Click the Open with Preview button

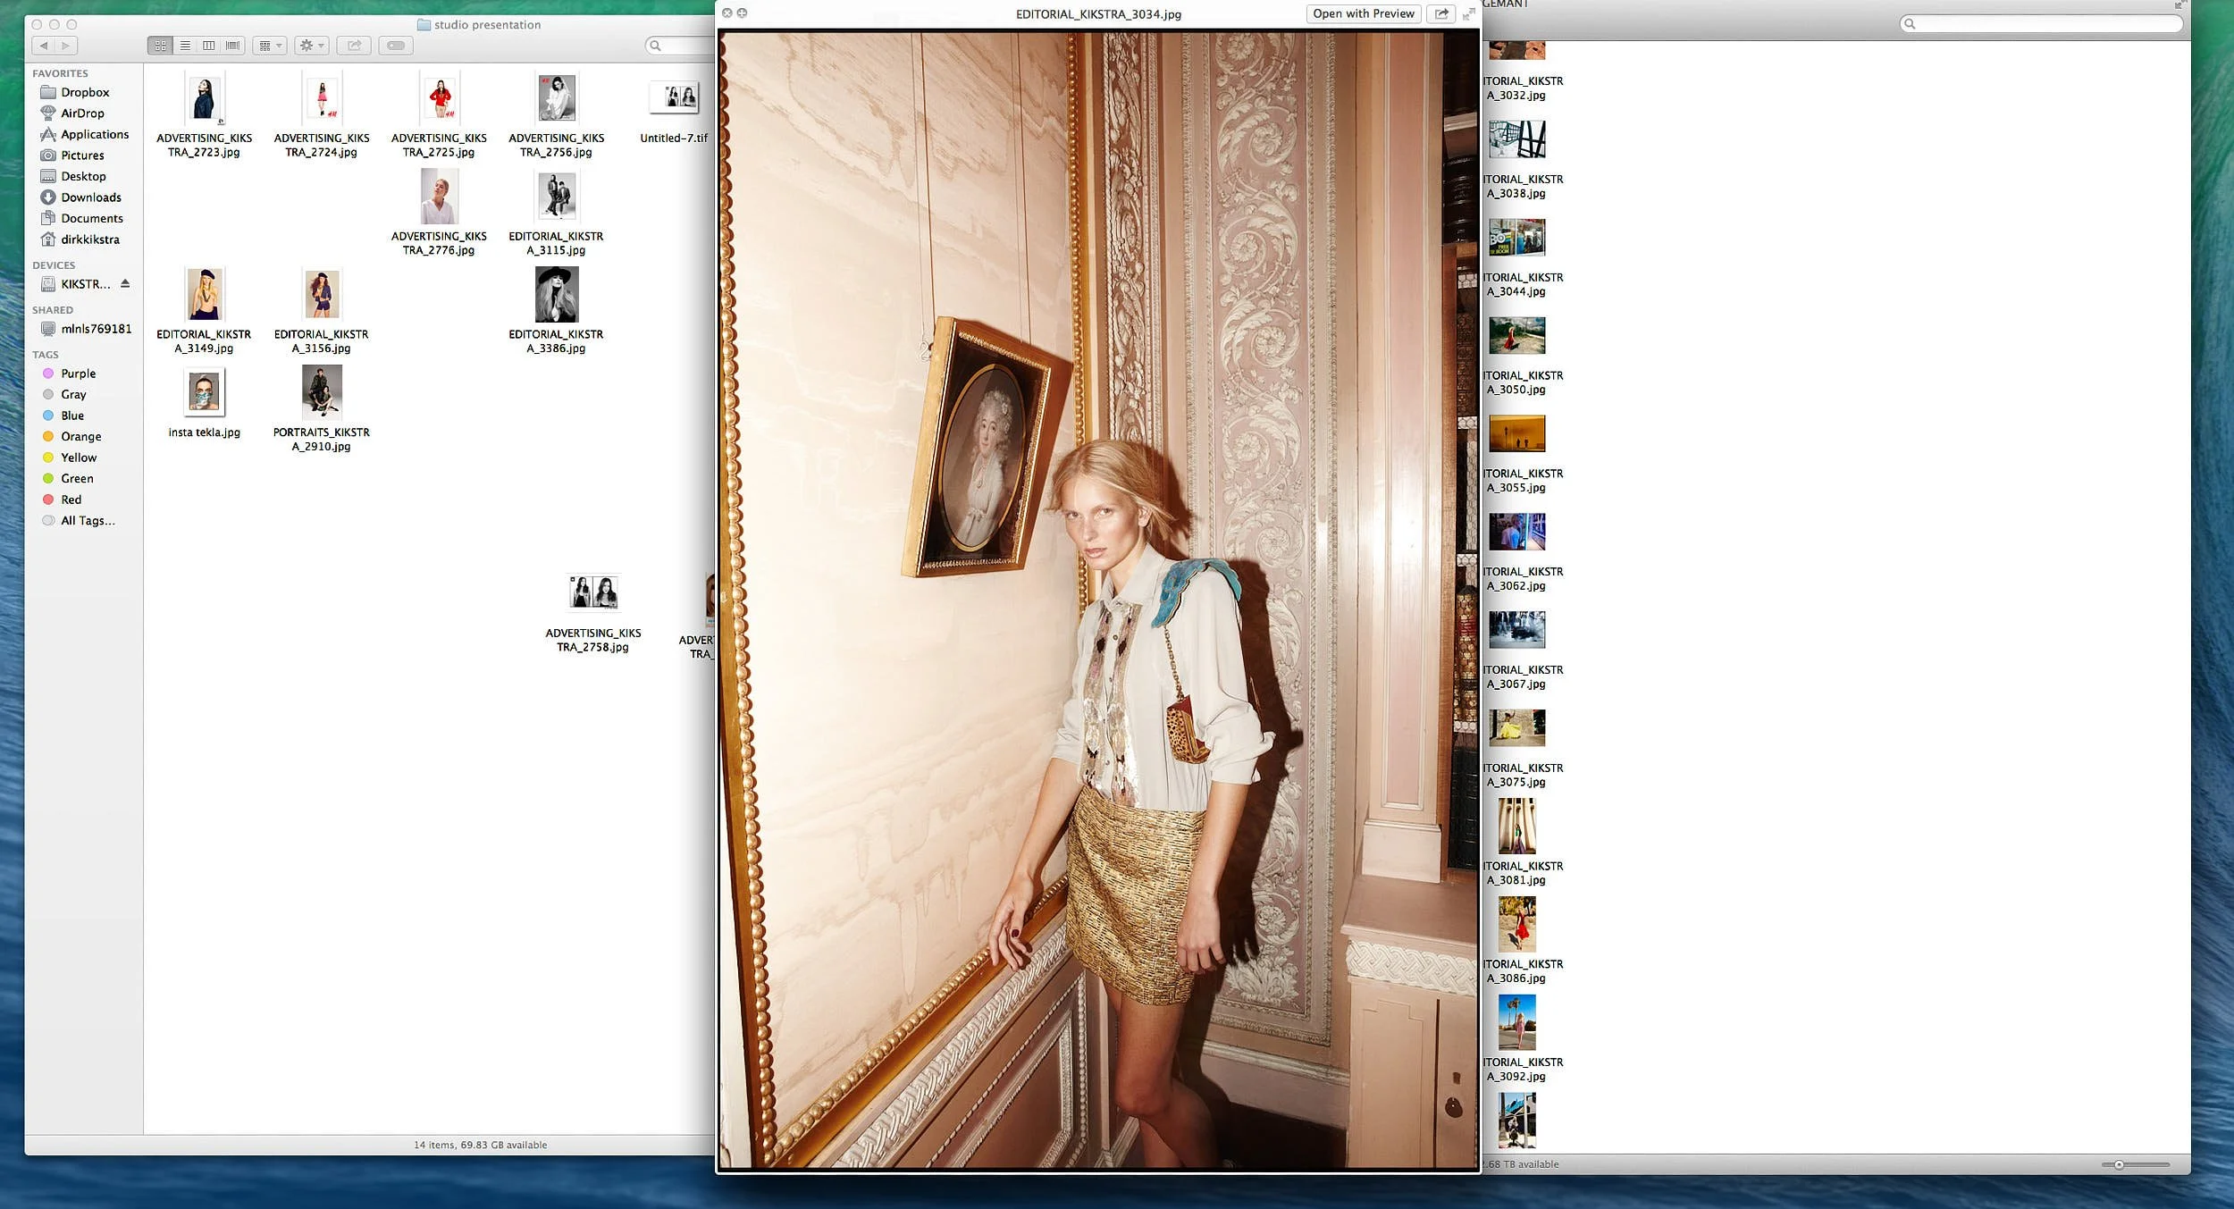(x=1363, y=13)
